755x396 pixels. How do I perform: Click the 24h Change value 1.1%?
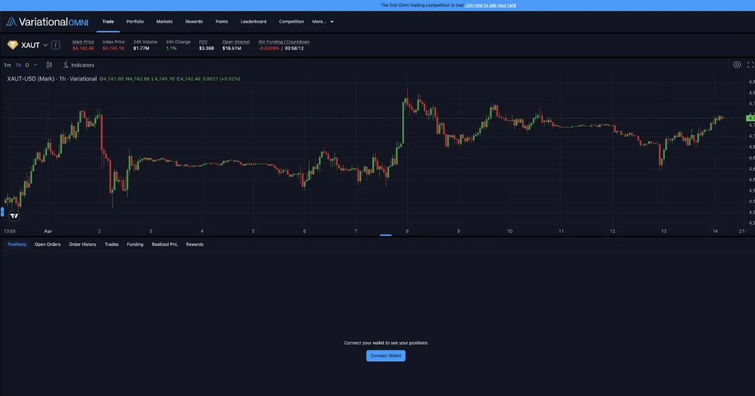coord(171,48)
